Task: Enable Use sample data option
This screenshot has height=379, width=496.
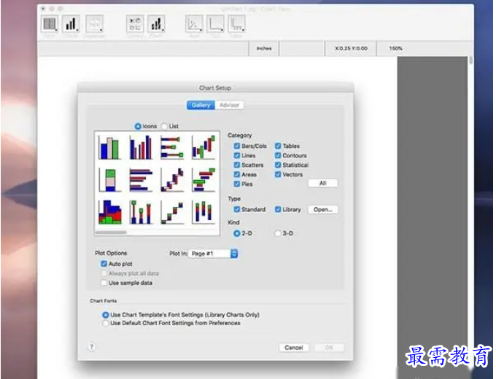Action: click(103, 283)
